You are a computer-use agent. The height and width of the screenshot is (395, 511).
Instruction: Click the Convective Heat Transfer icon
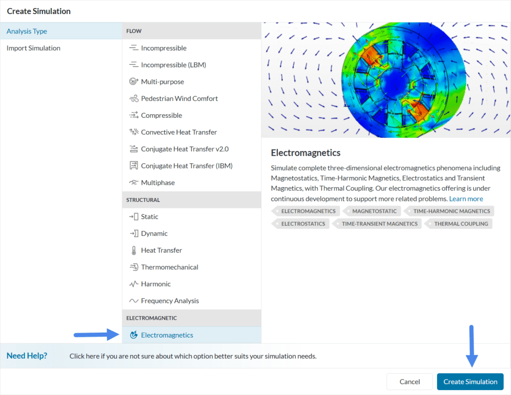[134, 132]
